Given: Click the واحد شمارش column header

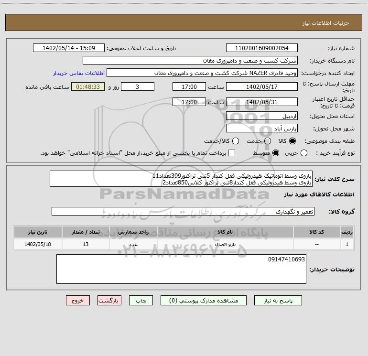Looking at the screenshot, I should click(133, 232).
